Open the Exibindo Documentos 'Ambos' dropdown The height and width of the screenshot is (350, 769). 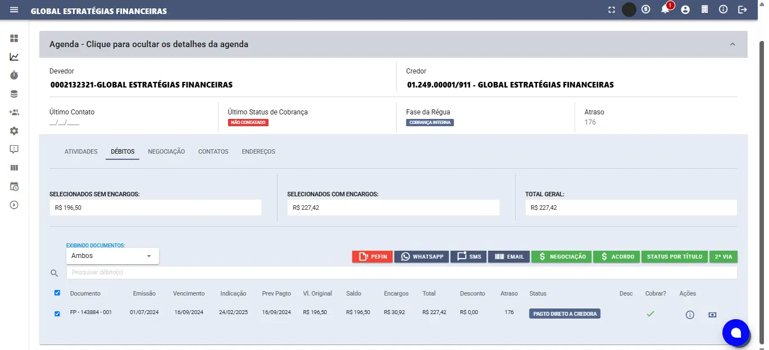pos(112,256)
